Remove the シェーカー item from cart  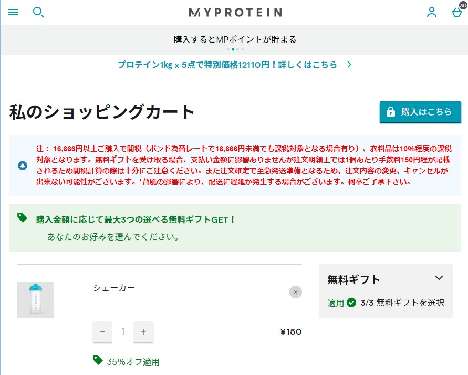pos(296,293)
